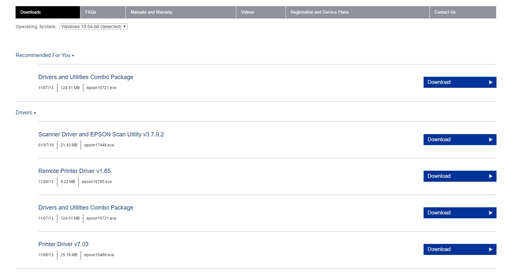Open the Printer Driver v7.03 link
The image size is (514, 275).
coord(63,244)
